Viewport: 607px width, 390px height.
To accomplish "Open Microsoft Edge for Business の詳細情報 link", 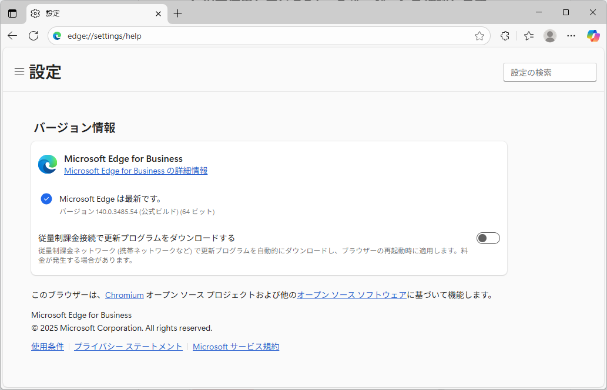I will [136, 171].
